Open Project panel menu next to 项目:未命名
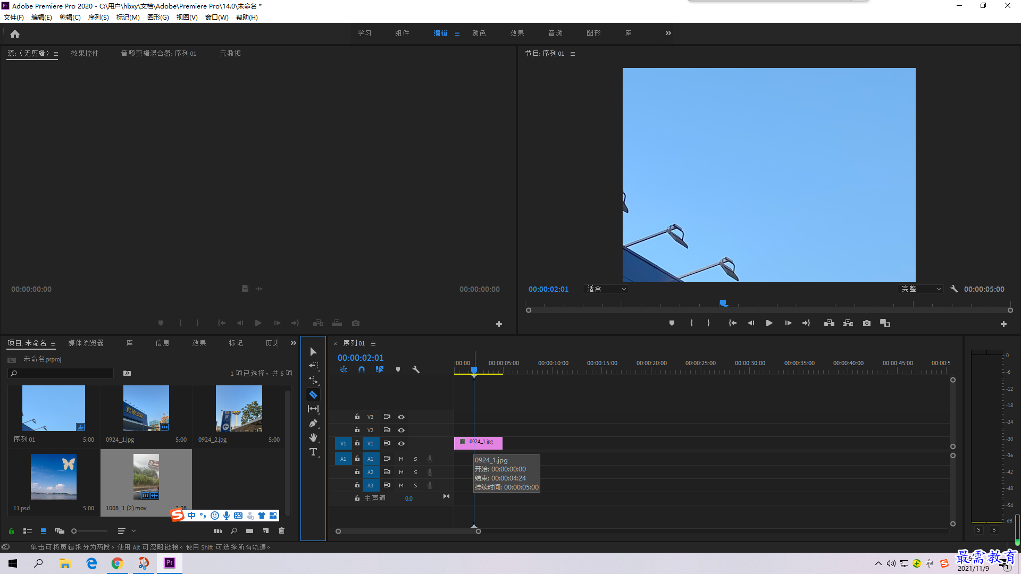The height and width of the screenshot is (574, 1021). (x=53, y=343)
